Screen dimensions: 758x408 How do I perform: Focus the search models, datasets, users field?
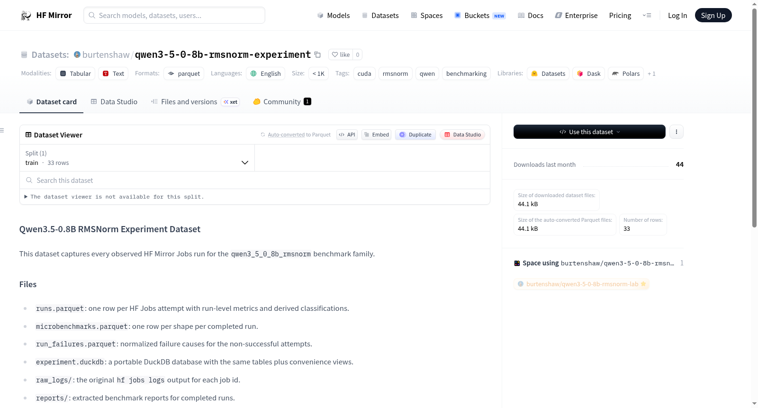tap(174, 15)
